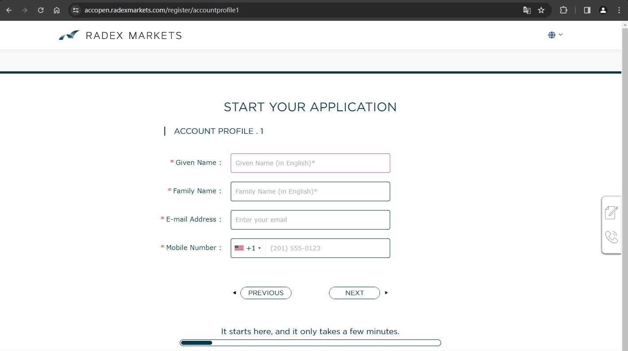Click the Family Name input field

tap(310, 191)
